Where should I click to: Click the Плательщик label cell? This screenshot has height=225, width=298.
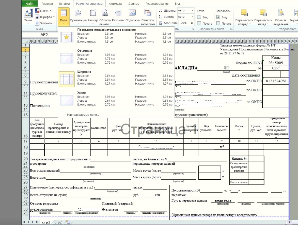[x=40, y=106]
